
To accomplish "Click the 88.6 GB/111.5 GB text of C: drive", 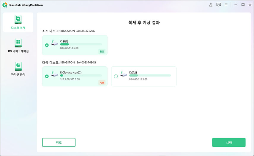I will 69,48.
